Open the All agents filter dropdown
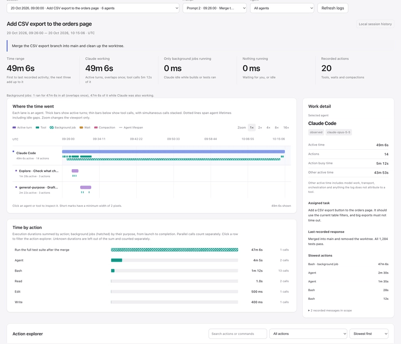 coord(282,8)
